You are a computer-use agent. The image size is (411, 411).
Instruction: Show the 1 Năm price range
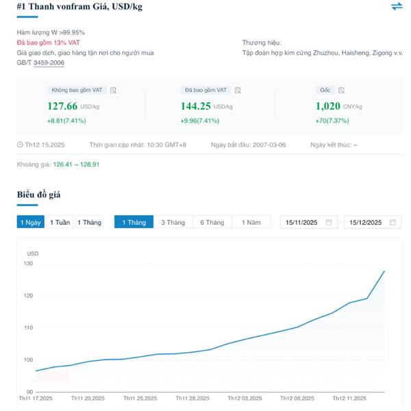point(251,222)
